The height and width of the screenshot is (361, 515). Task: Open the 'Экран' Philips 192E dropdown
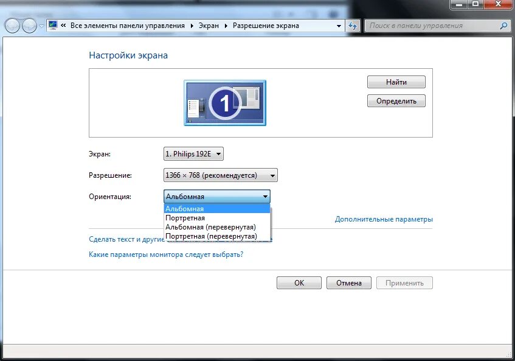click(x=193, y=154)
